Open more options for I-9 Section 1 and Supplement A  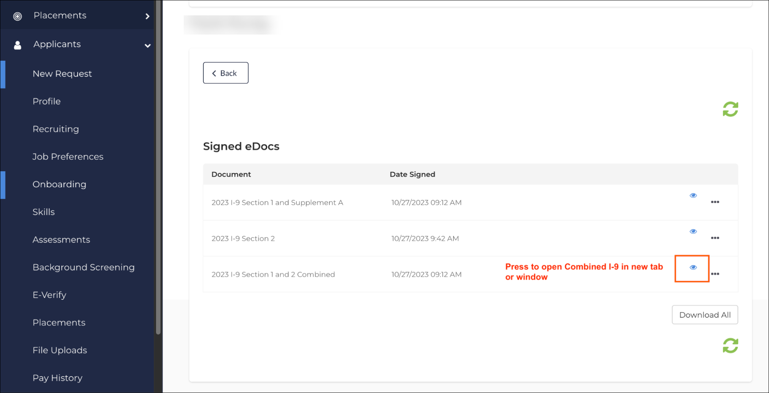[x=715, y=202]
